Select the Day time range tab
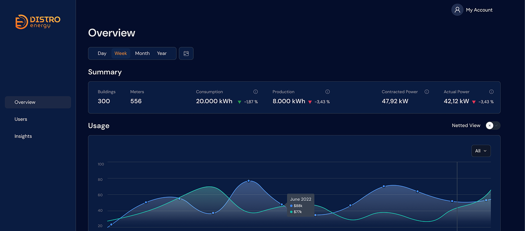The image size is (525, 231). click(x=102, y=53)
